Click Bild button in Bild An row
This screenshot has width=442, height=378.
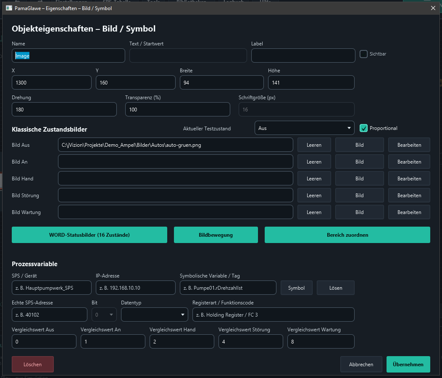pyautogui.click(x=359, y=161)
